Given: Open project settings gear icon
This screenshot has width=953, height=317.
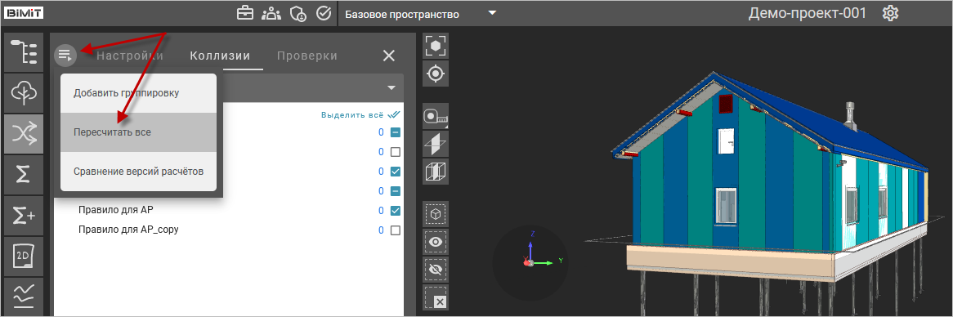Looking at the screenshot, I should 890,13.
